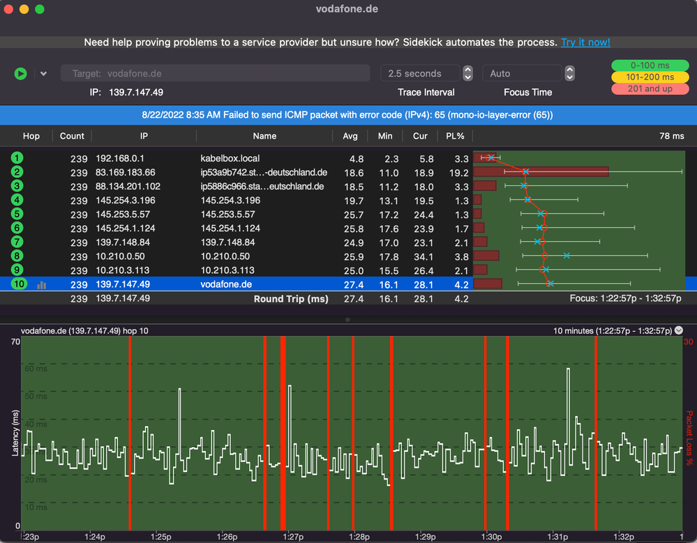Open the 10 minutes timeline range dropdown
This screenshot has height=543, width=697.
pos(679,330)
